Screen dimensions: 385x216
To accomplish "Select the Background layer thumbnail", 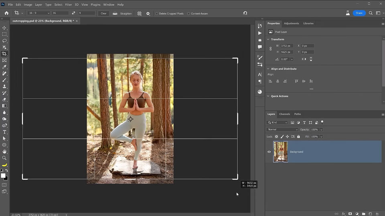I will point(280,152).
